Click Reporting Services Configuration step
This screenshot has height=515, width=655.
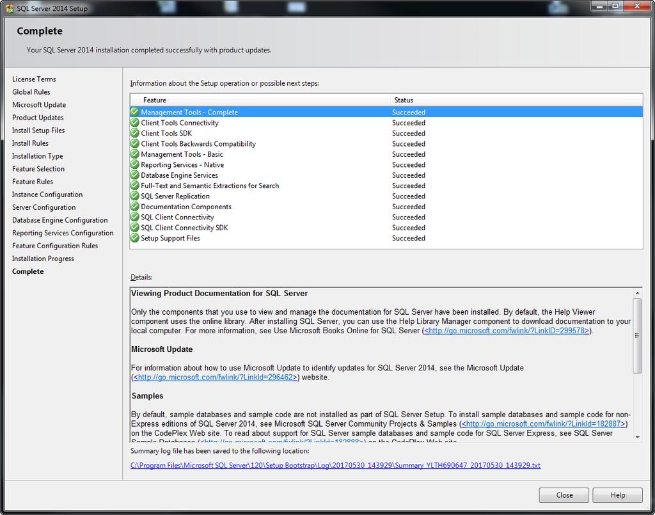63,233
